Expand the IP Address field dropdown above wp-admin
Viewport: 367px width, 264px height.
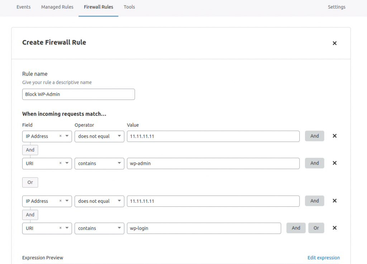tap(67, 136)
